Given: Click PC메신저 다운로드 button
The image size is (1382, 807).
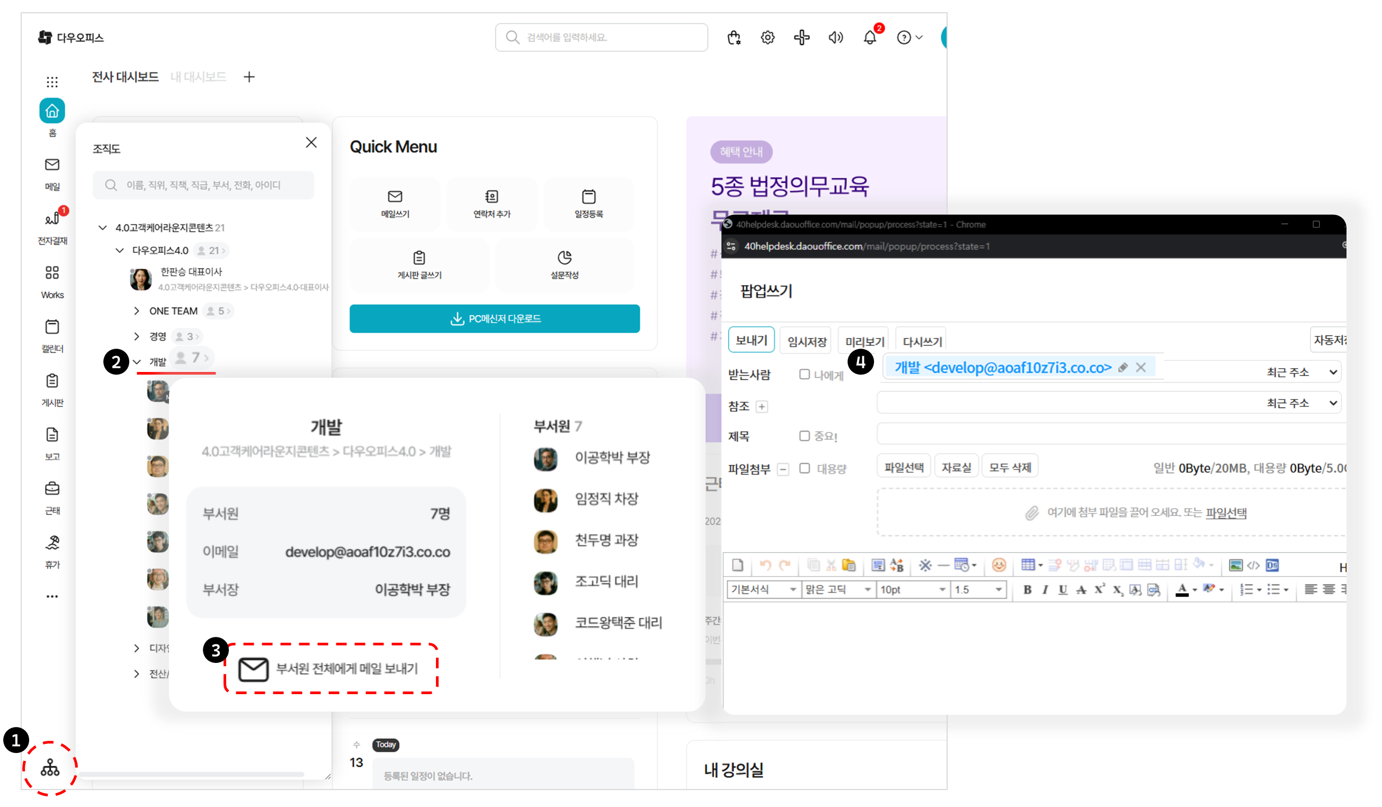Looking at the screenshot, I should pos(495,319).
